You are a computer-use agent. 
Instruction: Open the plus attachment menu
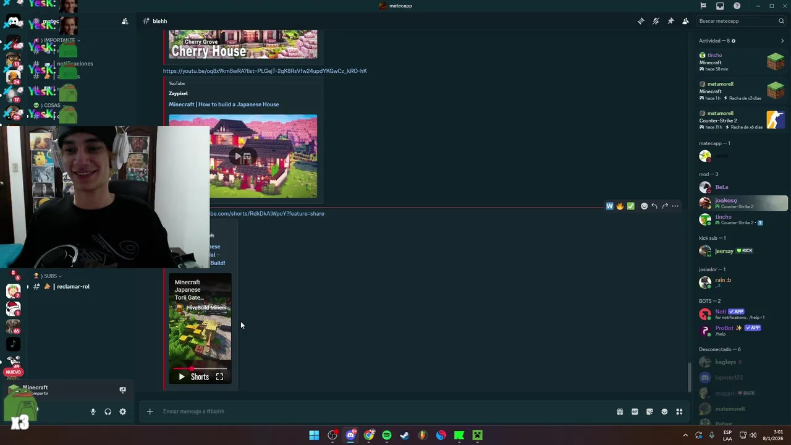pyautogui.click(x=150, y=412)
